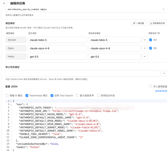Edit the Opus display name field

pyautogui.click(x=57, y=48)
